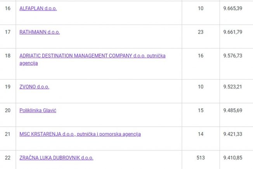Open the ZVONO d.o.o. link

34,87
